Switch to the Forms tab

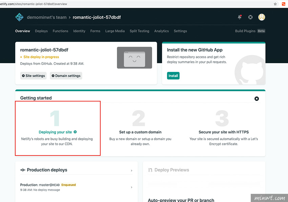pos(95,31)
